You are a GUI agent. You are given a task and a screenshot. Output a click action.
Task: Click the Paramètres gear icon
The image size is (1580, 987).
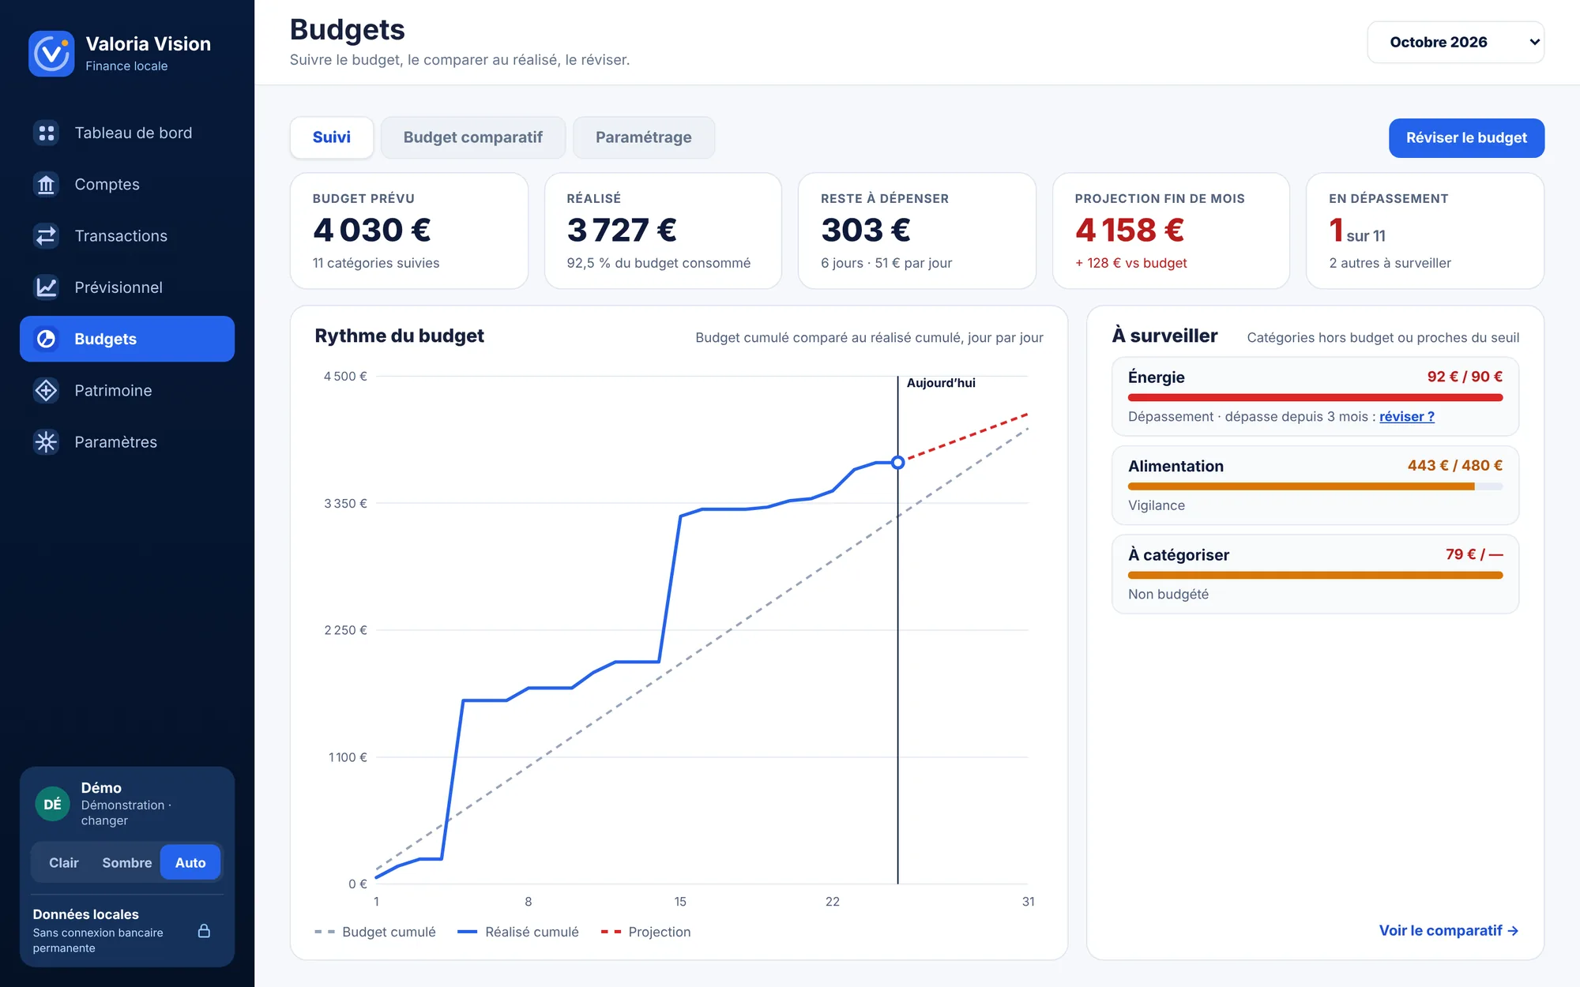point(47,442)
